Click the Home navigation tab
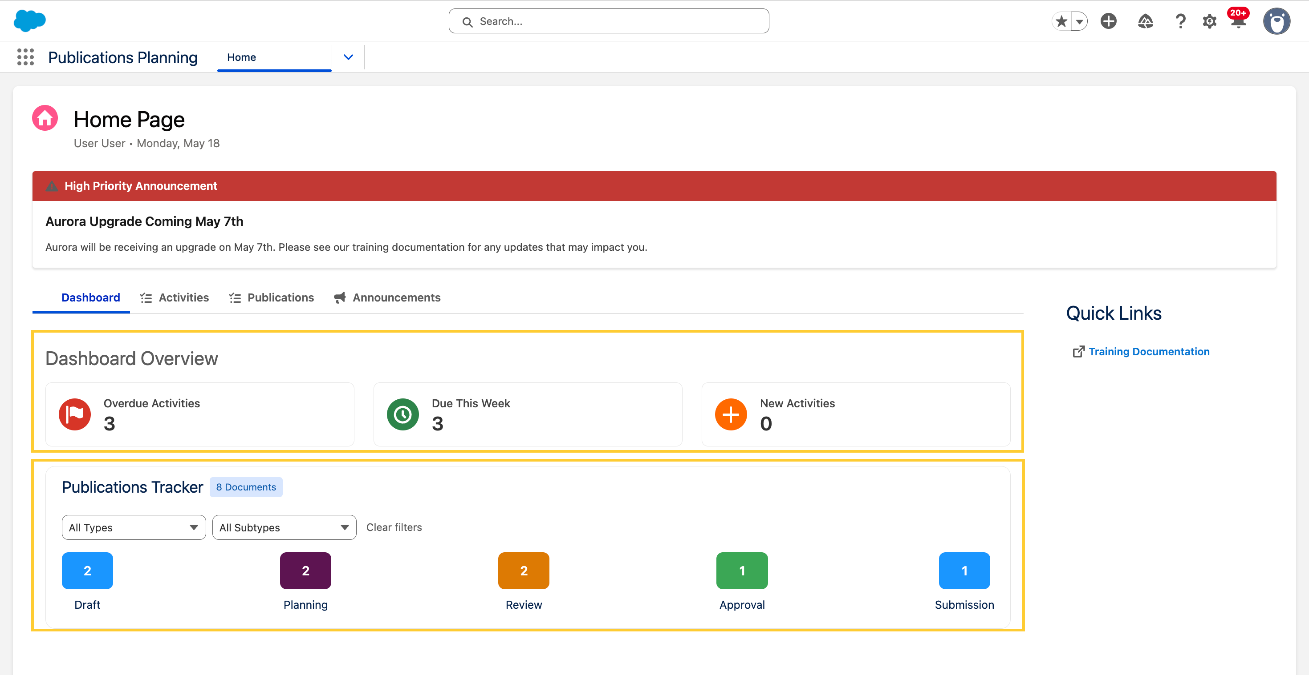The width and height of the screenshot is (1309, 675). tap(274, 57)
